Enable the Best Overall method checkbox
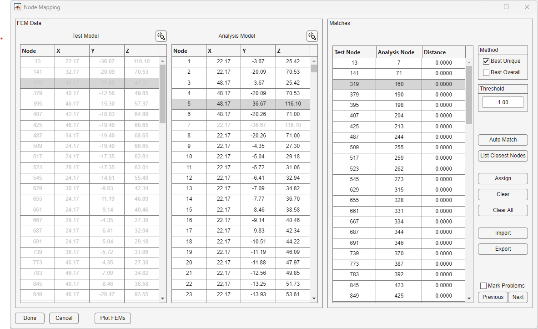538x329 pixels. pyautogui.click(x=486, y=72)
